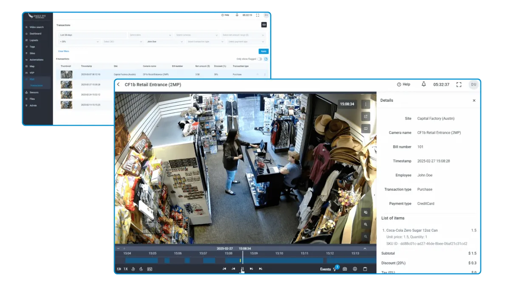The width and height of the screenshot is (510, 286).
Task: Open row menu for the 2025-03-07 transaction
Action: [265, 75]
